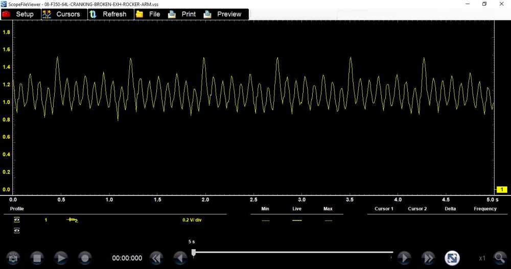Open the Setup menu
The height and width of the screenshot is (269, 511).
[19, 14]
